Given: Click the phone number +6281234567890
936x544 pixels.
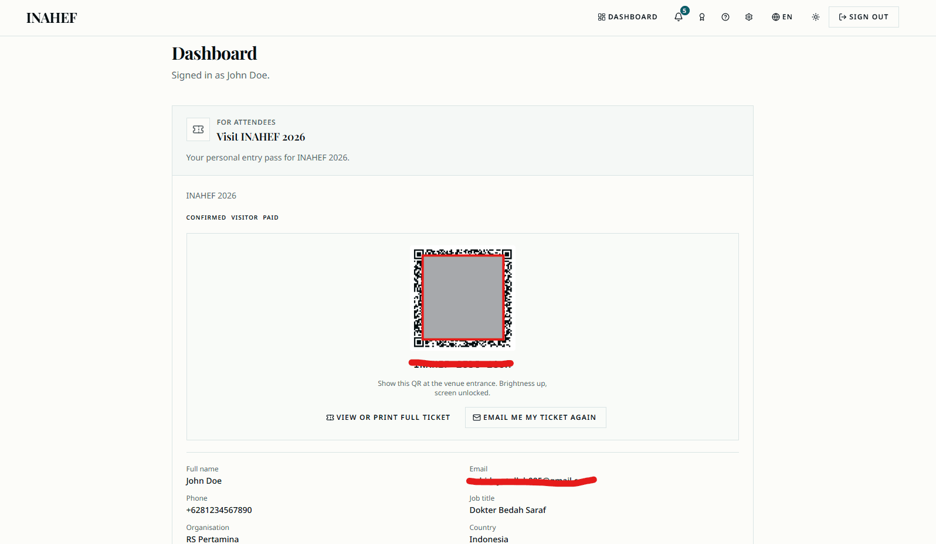Looking at the screenshot, I should (x=219, y=511).
